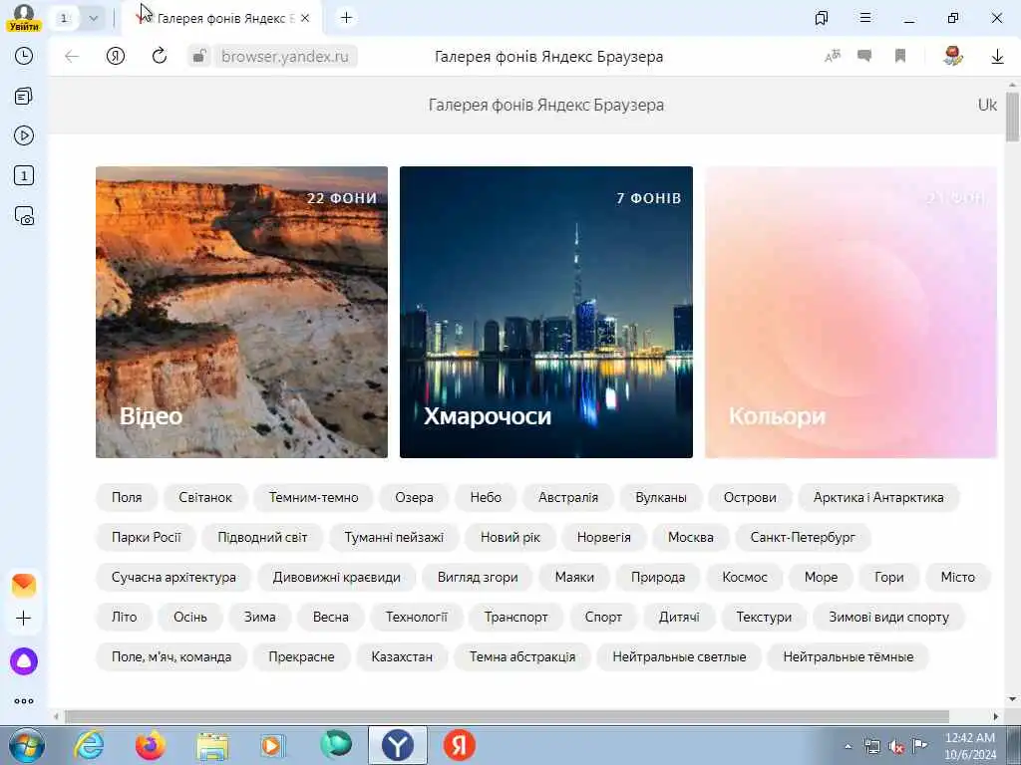Select the Острови tag
Image resolution: width=1021 pixels, height=765 pixels.
tap(750, 498)
